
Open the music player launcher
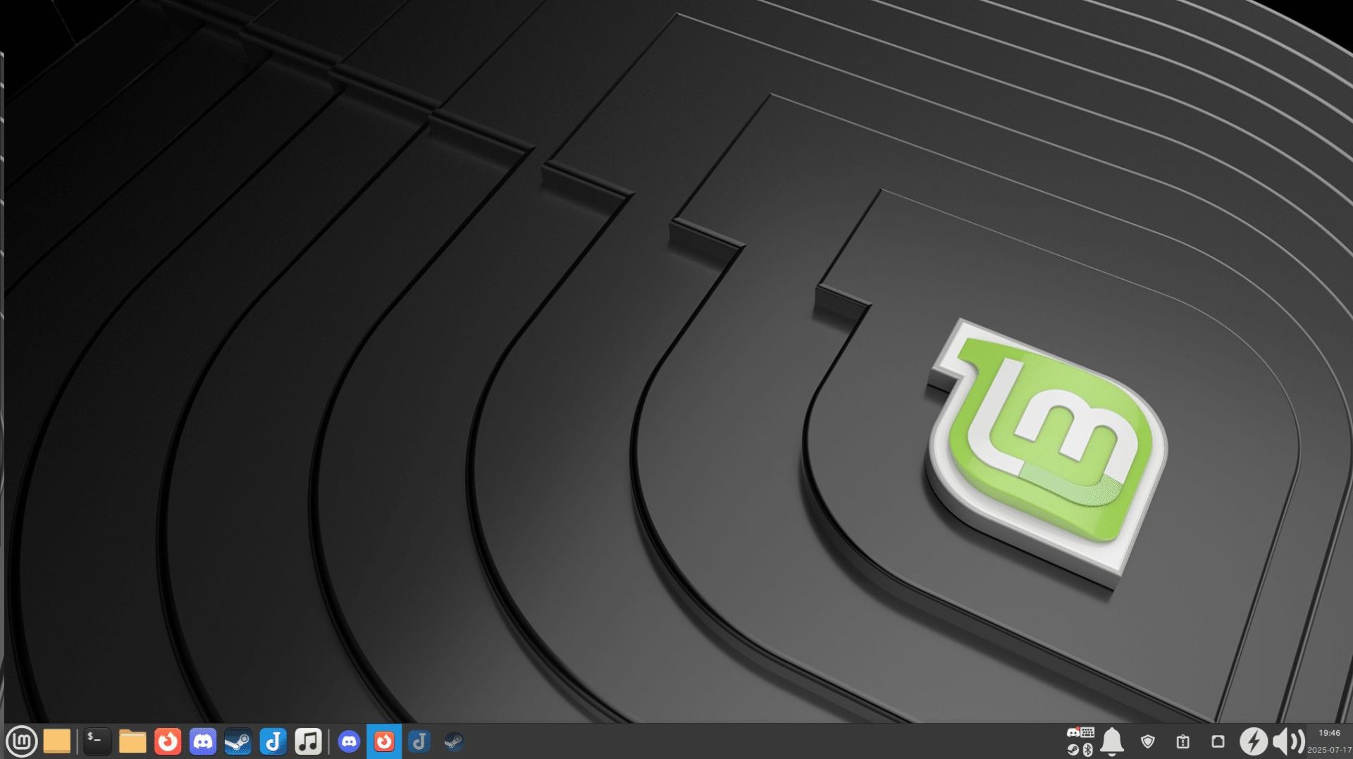coord(308,741)
